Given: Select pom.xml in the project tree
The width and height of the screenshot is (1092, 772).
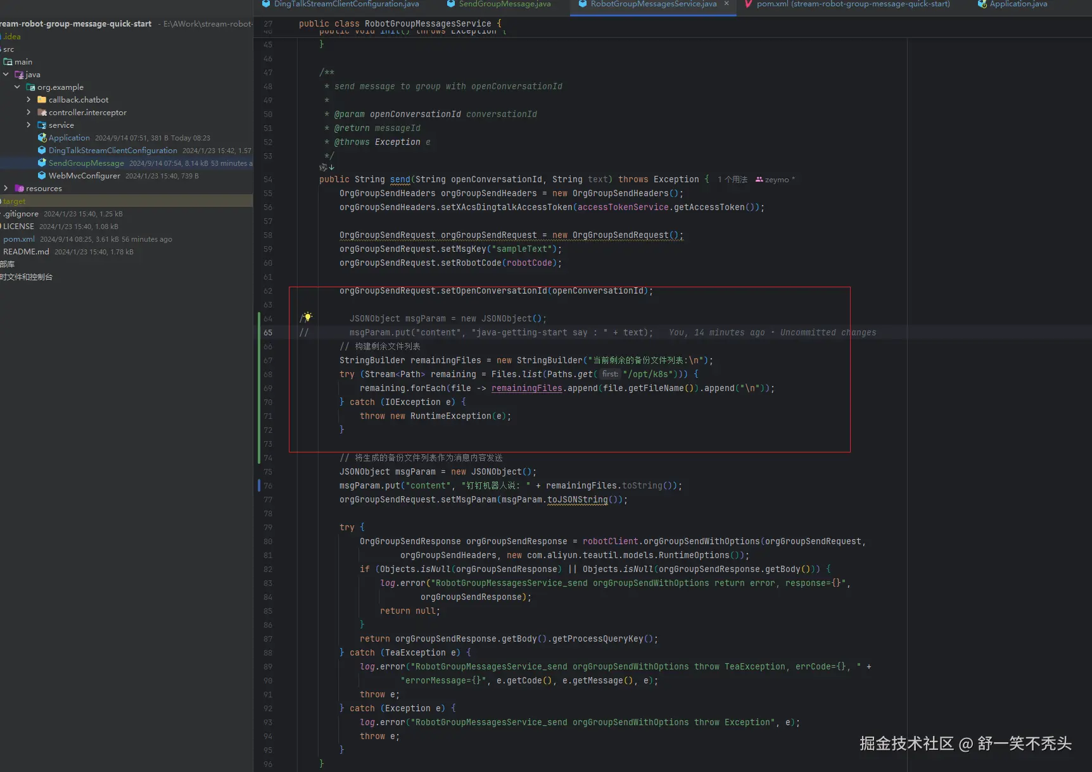Looking at the screenshot, I should tap(19, 239).
